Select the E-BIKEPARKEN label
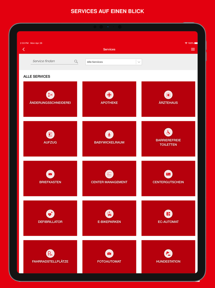Screen dimensions: 215x288 (109, 222)
